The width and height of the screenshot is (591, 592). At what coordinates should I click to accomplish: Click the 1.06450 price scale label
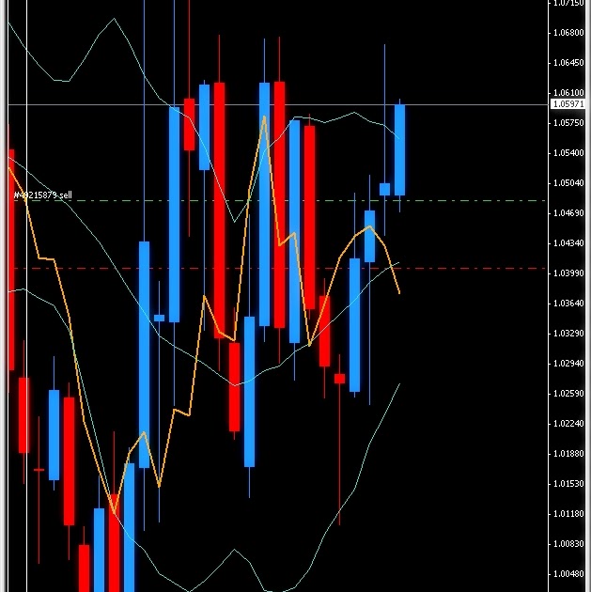click(568, 63)
